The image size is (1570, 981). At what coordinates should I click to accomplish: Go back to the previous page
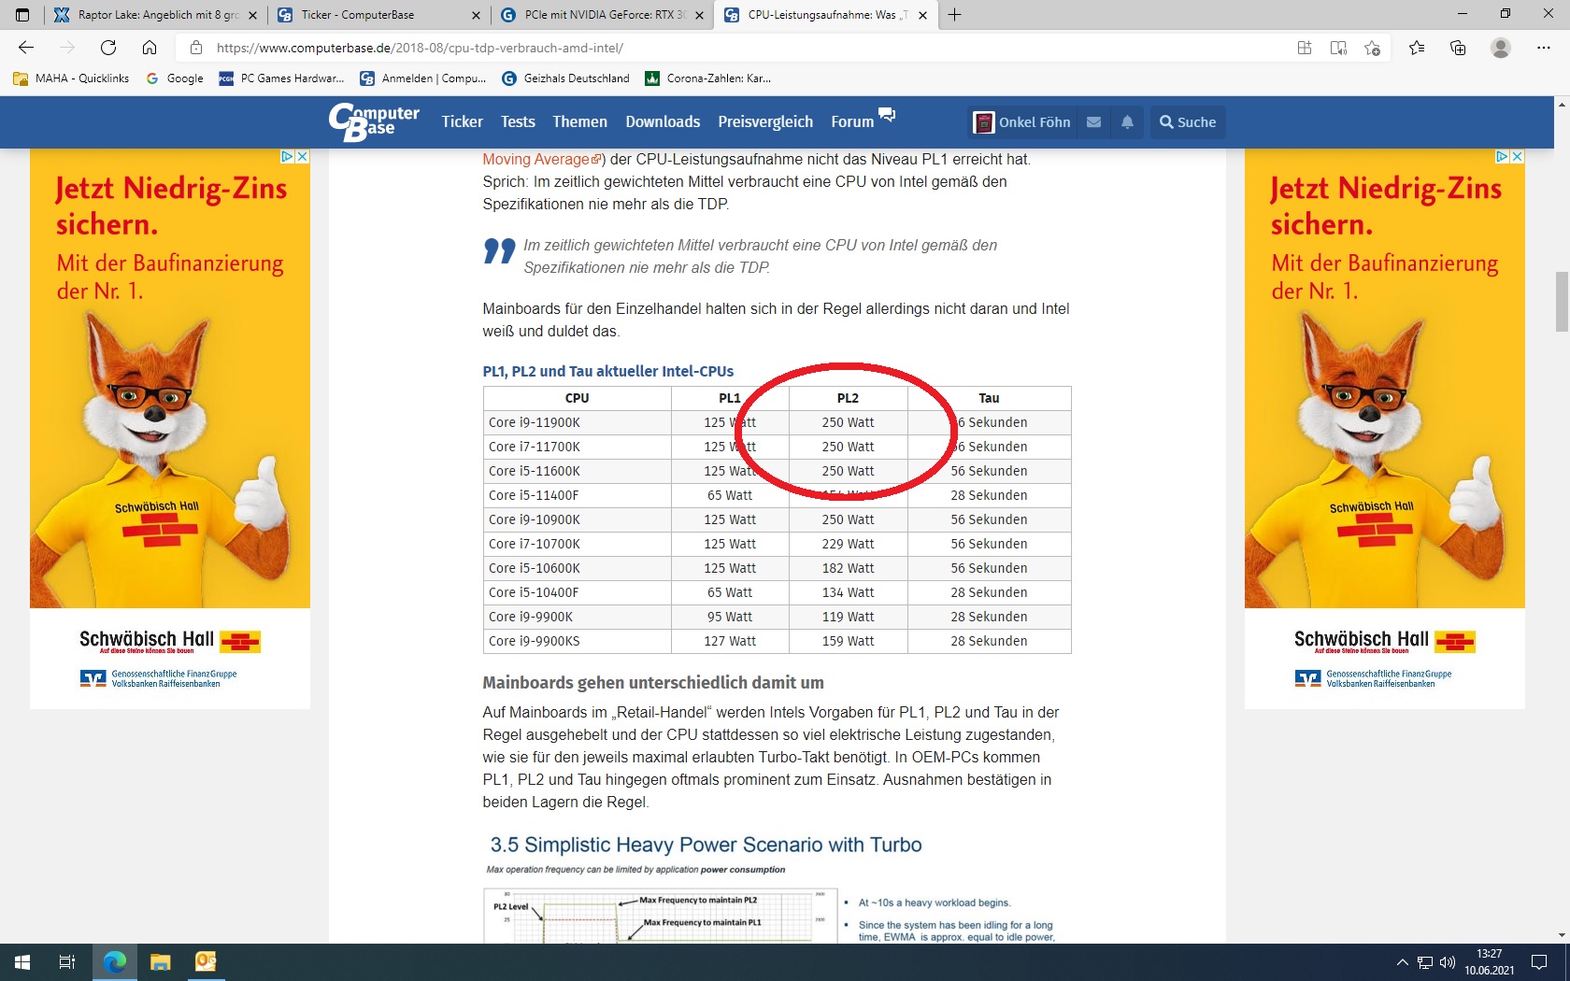point(26,48)
